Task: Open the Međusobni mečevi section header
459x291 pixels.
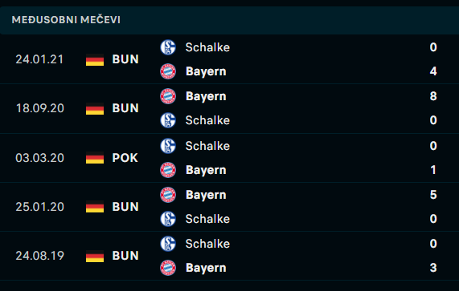Action: [230, 20]
